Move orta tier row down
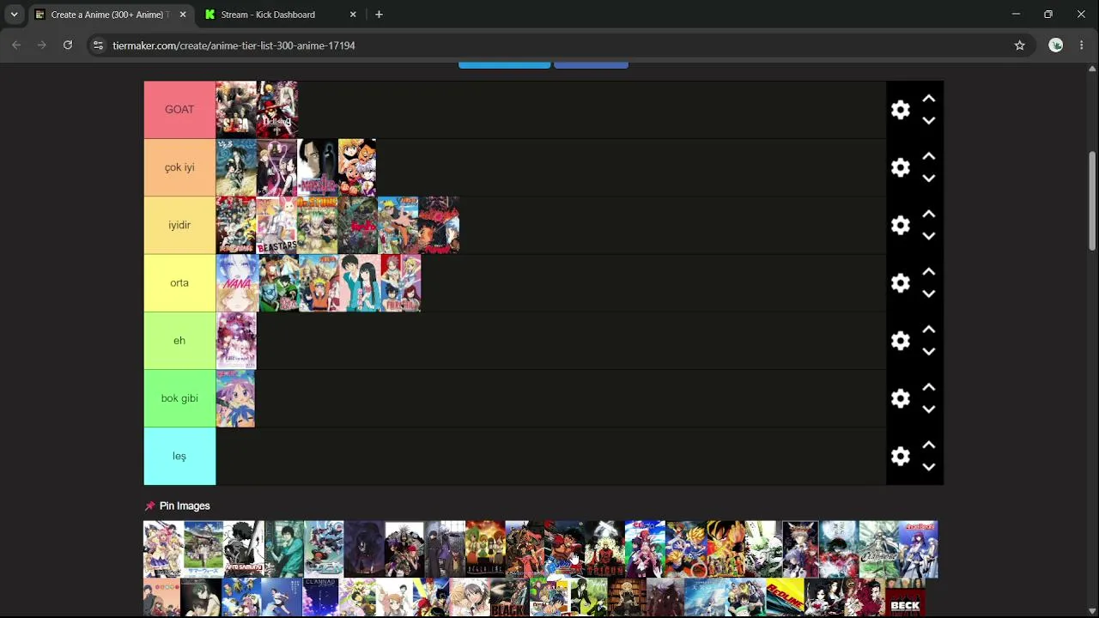The image size is (1099, 618). (x=928, y=294)
